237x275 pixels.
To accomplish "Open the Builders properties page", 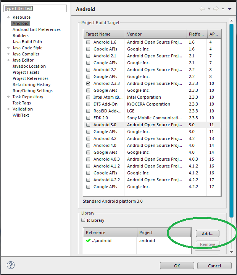I will point(21,36).
